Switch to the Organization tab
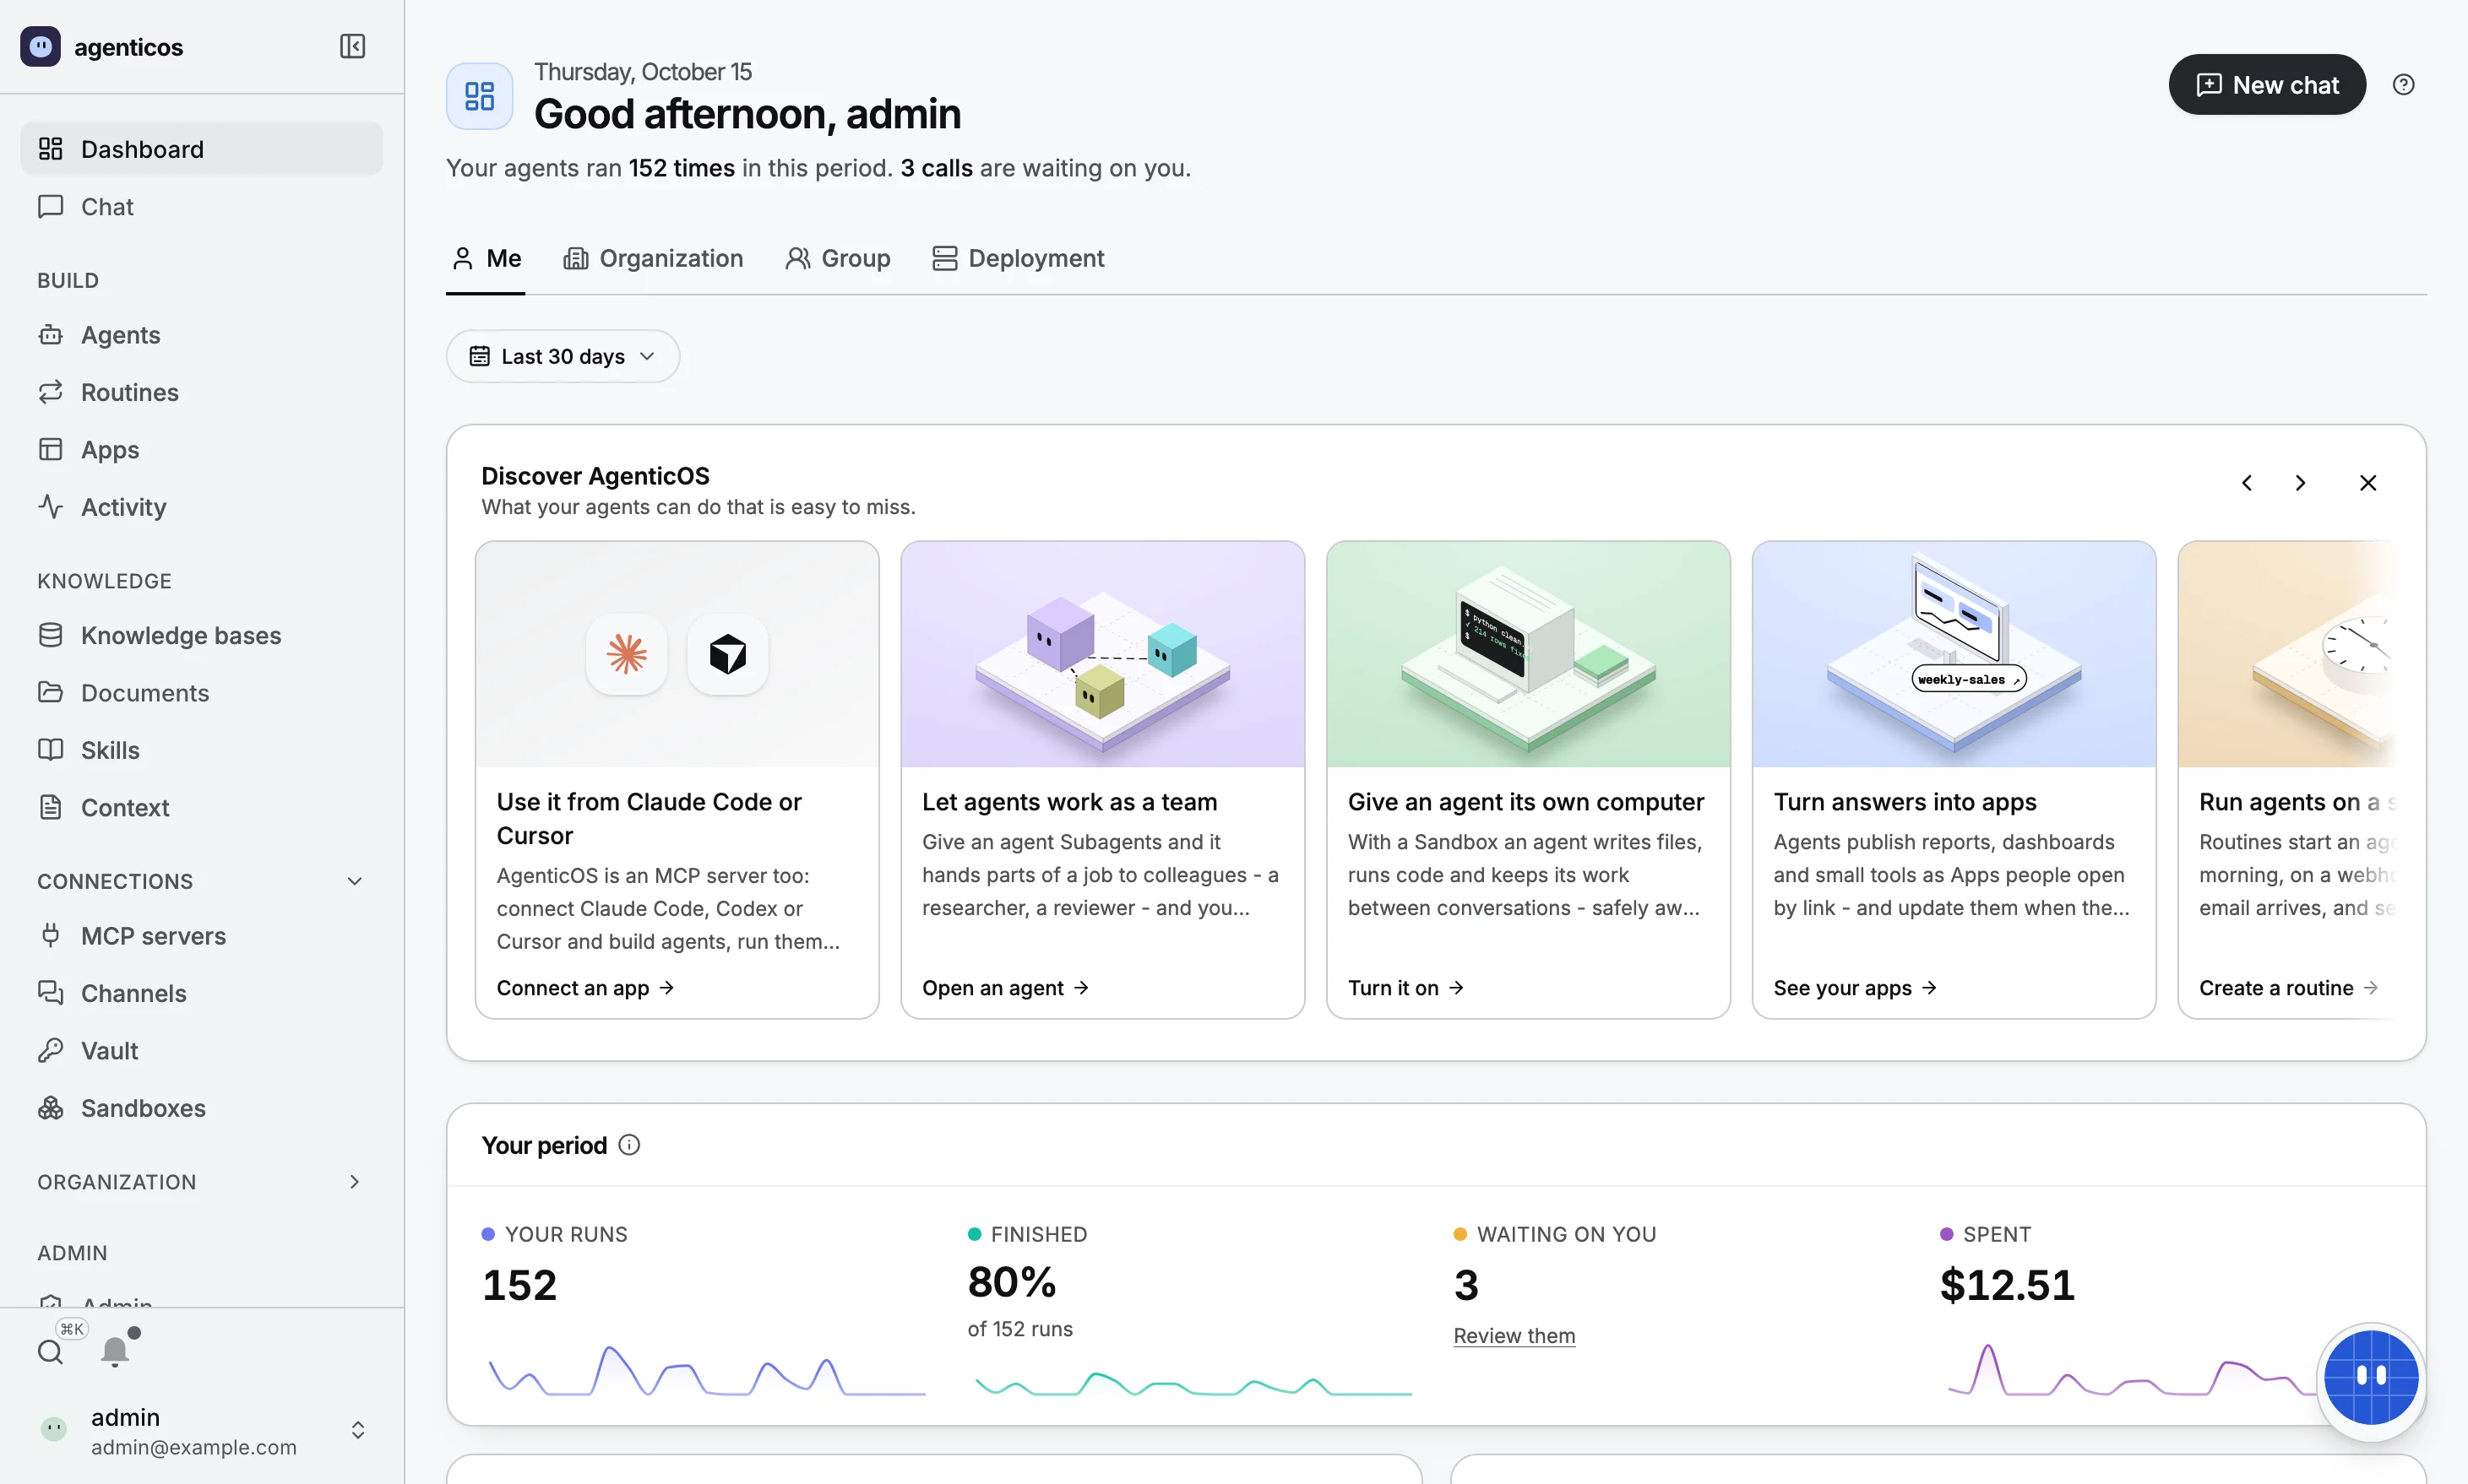This screenshot has height=1484, width=2468. [x=653, y=259]
